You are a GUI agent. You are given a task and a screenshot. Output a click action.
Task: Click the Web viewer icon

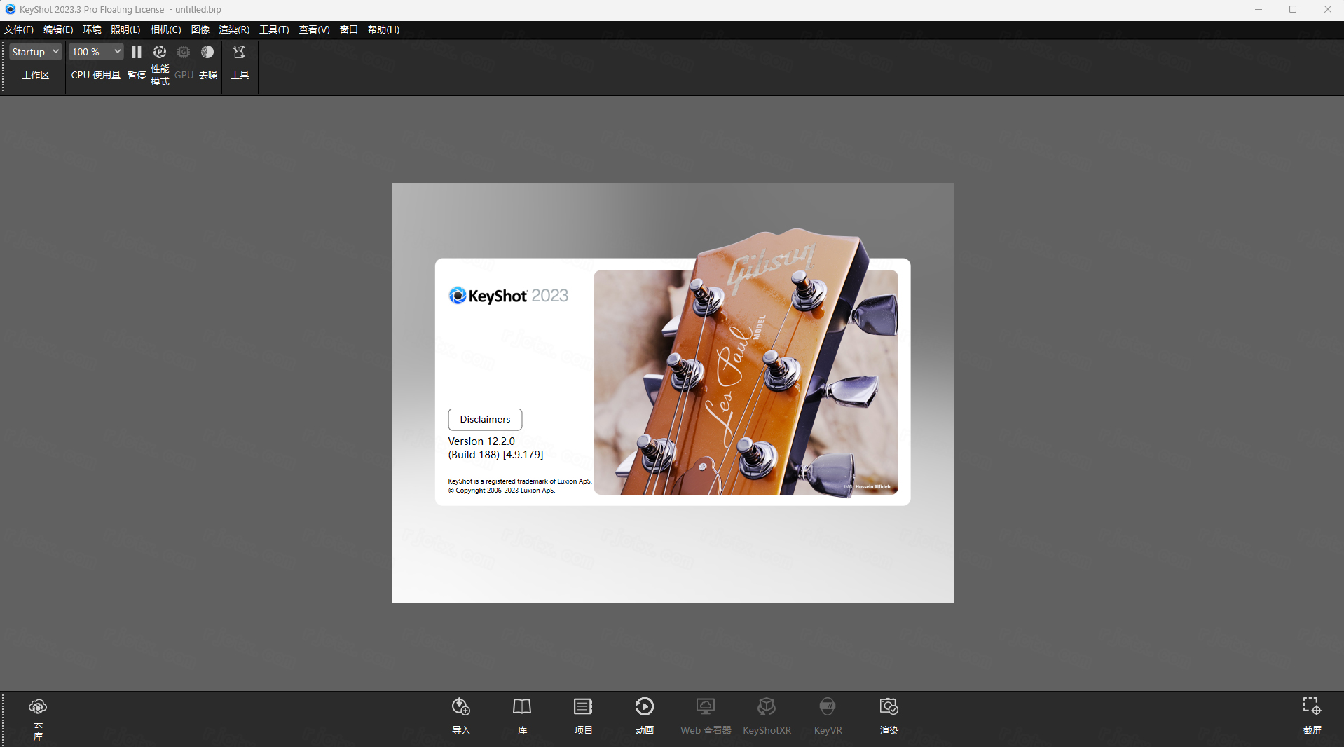coord(706,706)
